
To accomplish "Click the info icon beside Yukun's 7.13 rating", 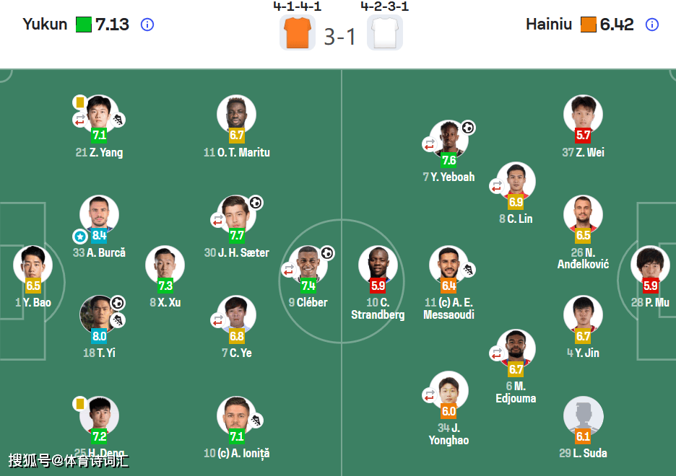I will click(x=147, y=25).
